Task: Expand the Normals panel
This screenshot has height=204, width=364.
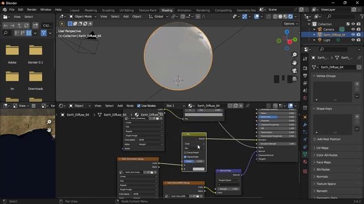Action: tap(322, 177)
